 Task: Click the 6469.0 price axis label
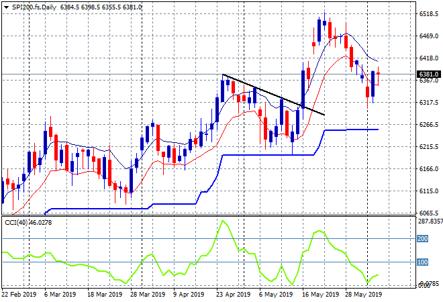pyautogui.click(x=429, y=36)
